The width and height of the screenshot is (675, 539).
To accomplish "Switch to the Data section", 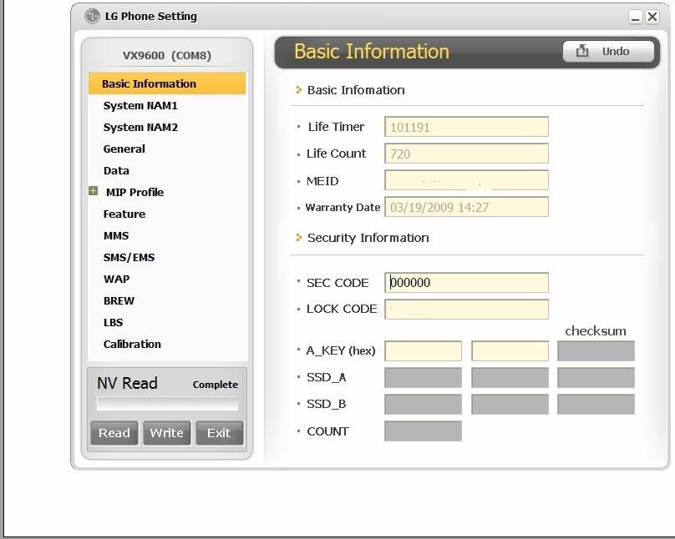I will pyautogui.click(x=116, y=171).
